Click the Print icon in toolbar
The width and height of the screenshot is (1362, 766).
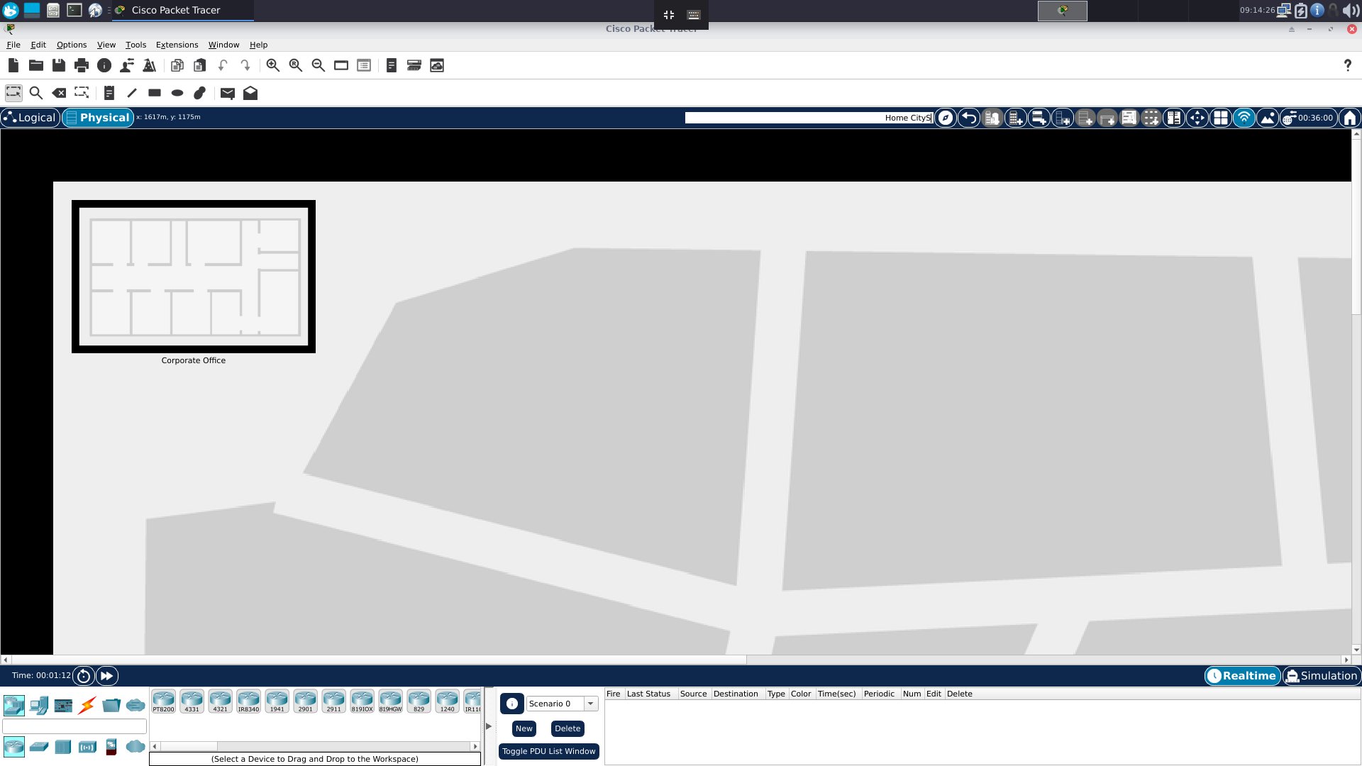point(82,65)
